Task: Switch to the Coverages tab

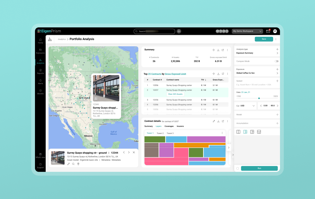Action: [169, 126]
